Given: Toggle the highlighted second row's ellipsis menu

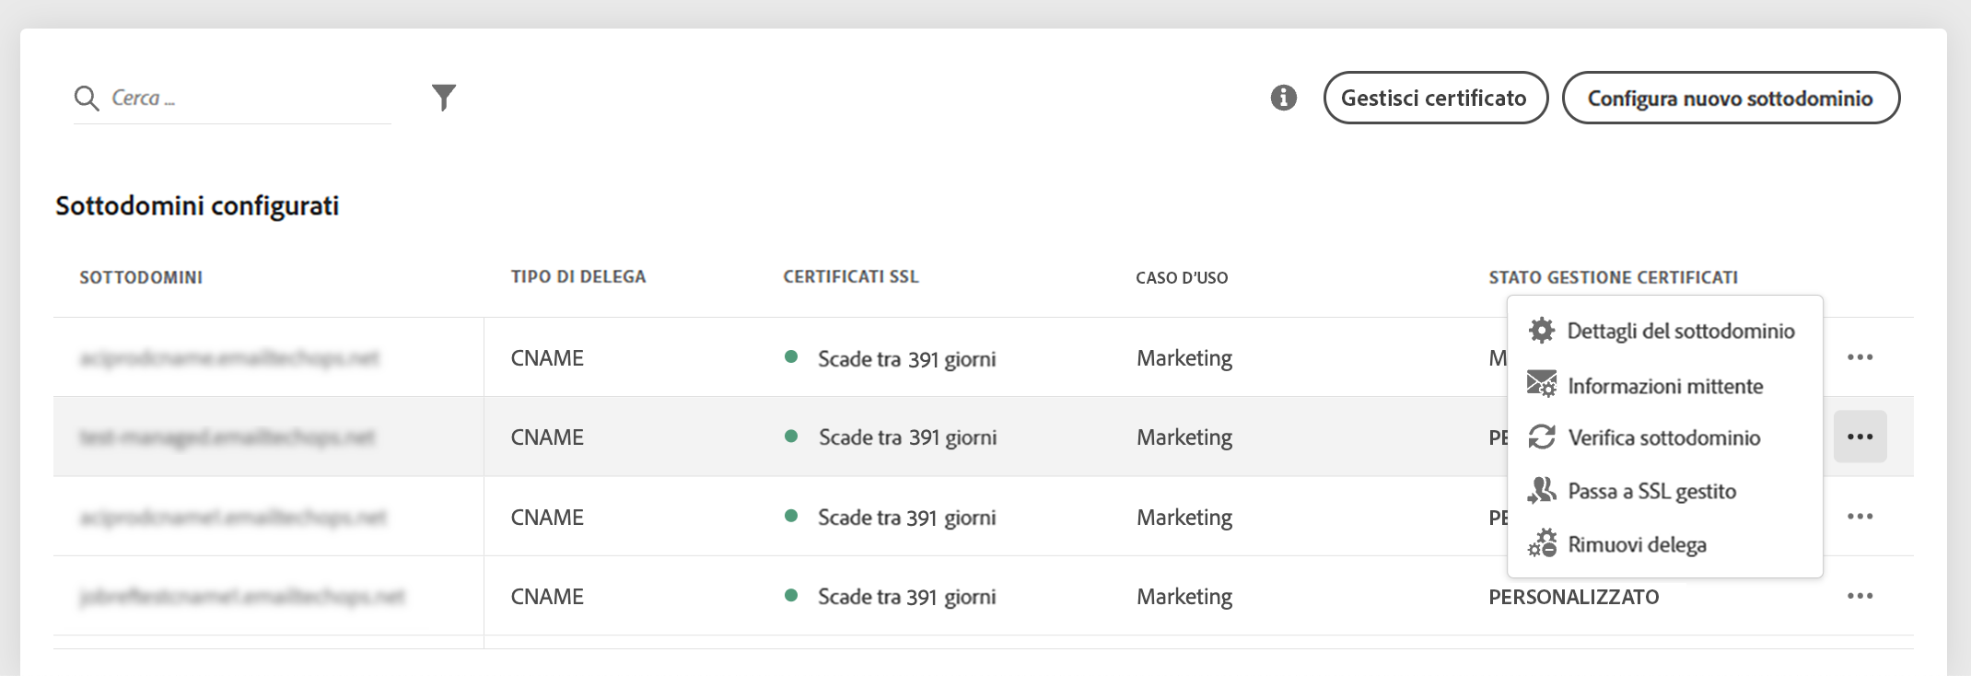Looking at the screenshot, I should pos(1860,437).
